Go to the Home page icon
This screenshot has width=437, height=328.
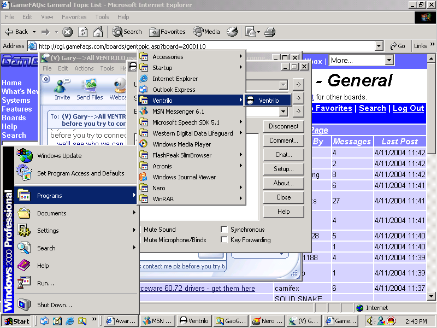(x=98, y=32)
